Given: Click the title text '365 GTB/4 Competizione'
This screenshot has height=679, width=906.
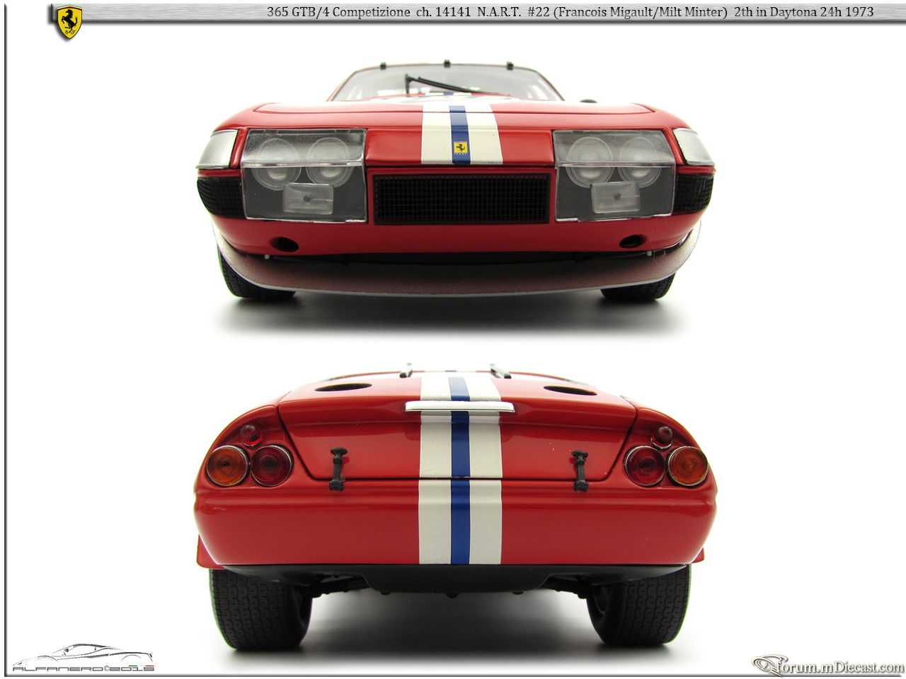Looking at the screenshot, I should click(x=338, y=12).
